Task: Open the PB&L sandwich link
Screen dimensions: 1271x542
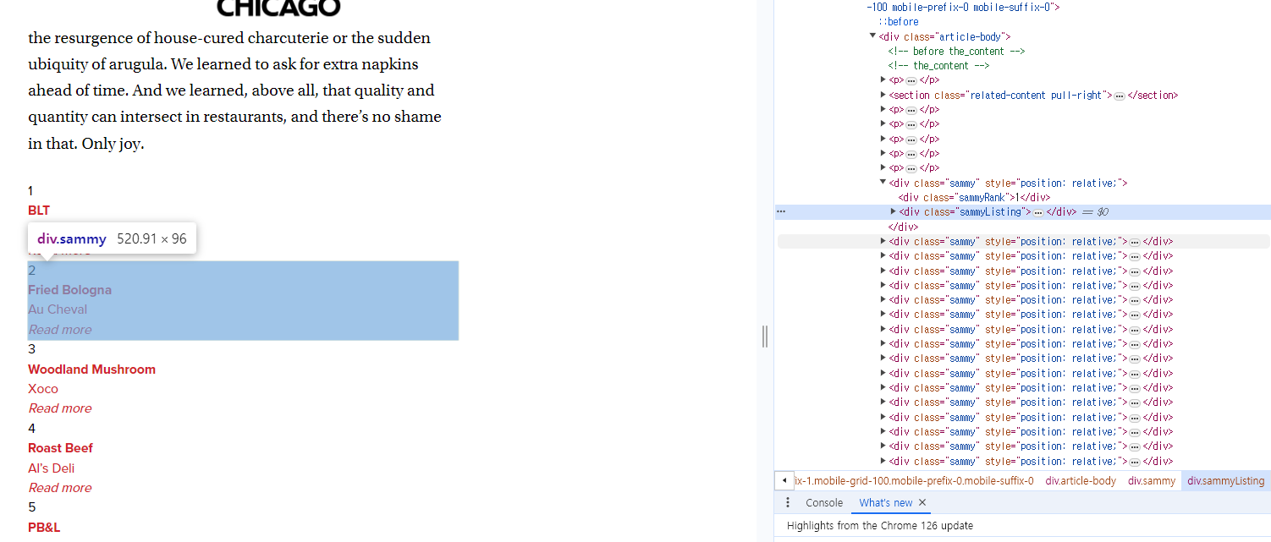Action: click(x=44, y=528)
